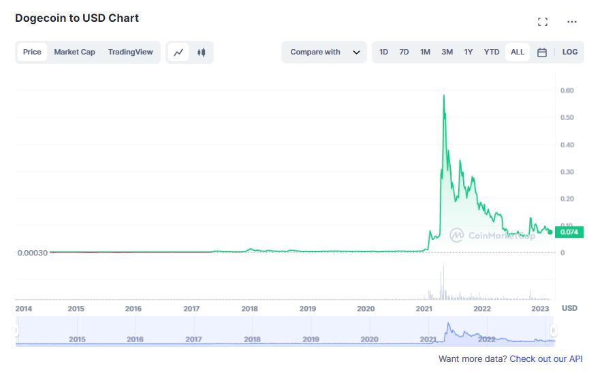Show the 1M time range

pos(425,52)
